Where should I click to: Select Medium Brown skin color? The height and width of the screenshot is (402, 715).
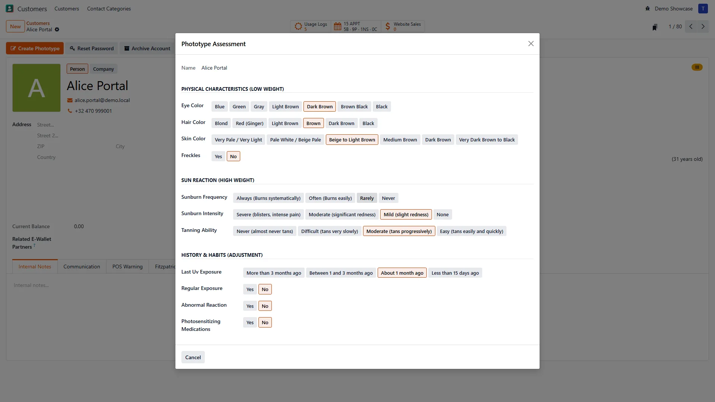400,140
